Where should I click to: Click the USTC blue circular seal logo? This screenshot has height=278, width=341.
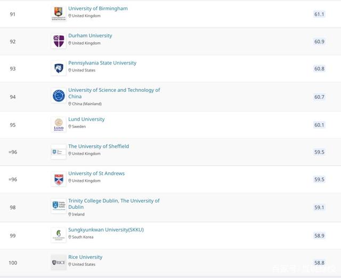(59, 96)
